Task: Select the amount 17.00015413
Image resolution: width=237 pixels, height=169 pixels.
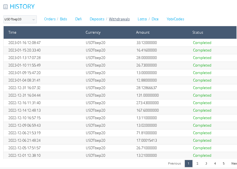Action: point(147,141)
